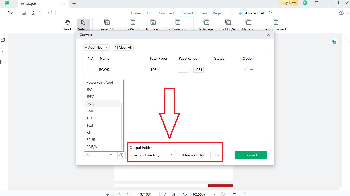The height and width of the screenshot is (196, 350).
Task: Open a new tab with plus button
Action: point(74,4)
